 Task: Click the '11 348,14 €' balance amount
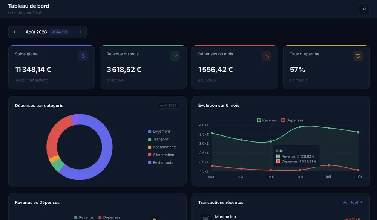(33, 70)
